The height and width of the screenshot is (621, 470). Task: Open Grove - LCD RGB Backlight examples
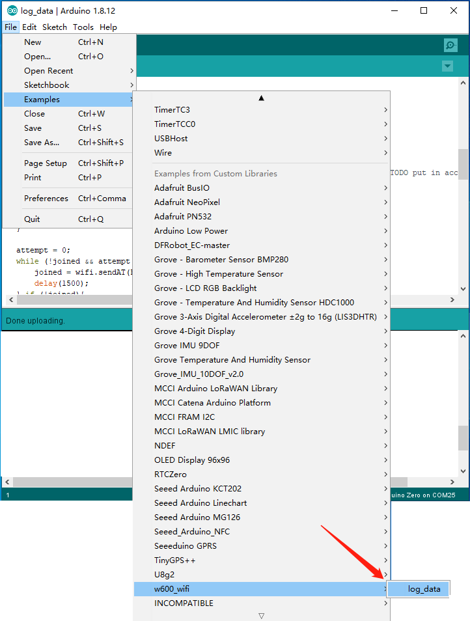point(262,288)
